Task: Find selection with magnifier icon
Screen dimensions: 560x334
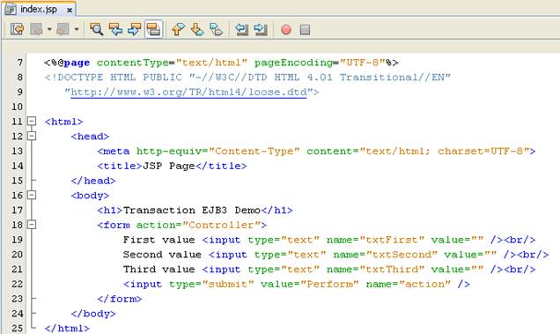Action: click(x=96, y=29)
